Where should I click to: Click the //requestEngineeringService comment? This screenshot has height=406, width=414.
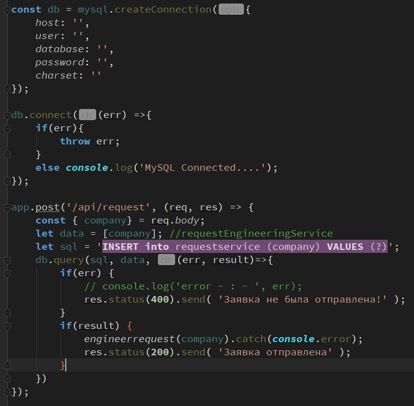[x=251, y=234]
